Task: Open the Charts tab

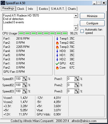Action: pyautogui.click(x=72, y=9)
